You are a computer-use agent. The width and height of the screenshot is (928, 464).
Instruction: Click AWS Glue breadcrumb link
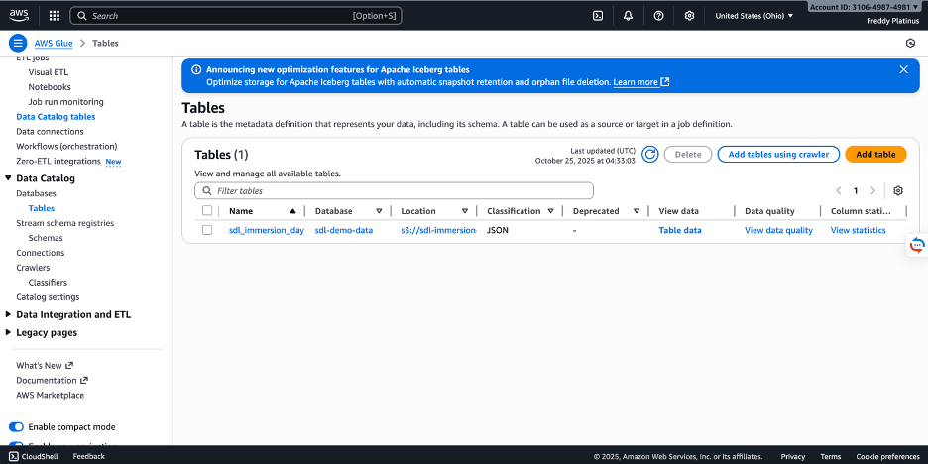(54, 44)
